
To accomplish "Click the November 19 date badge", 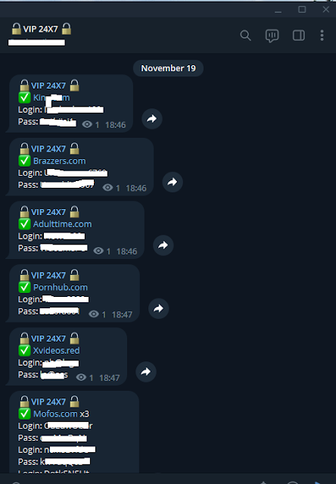I will (168, 68).
